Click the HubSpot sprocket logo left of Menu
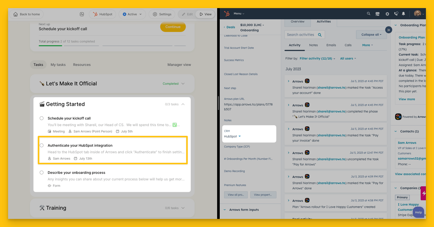 227,14
